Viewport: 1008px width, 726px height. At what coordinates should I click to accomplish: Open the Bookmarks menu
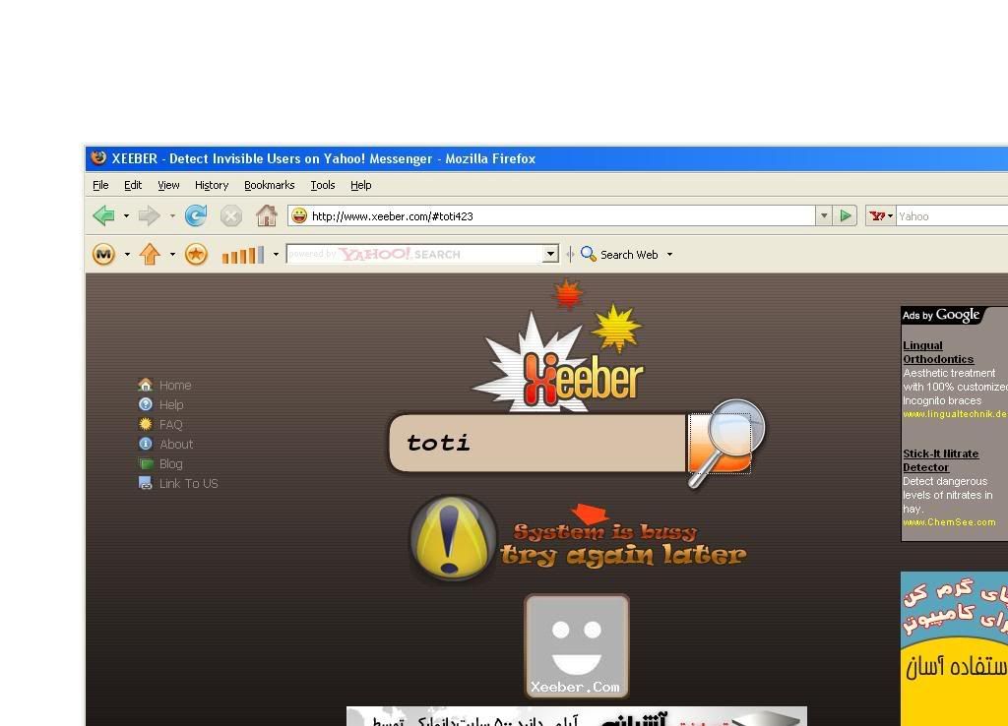point(269,185)
